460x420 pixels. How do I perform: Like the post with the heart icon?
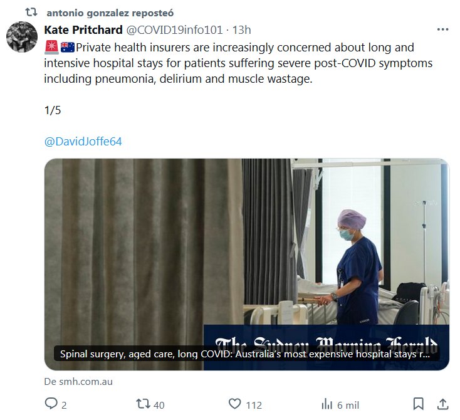point(235,404)
